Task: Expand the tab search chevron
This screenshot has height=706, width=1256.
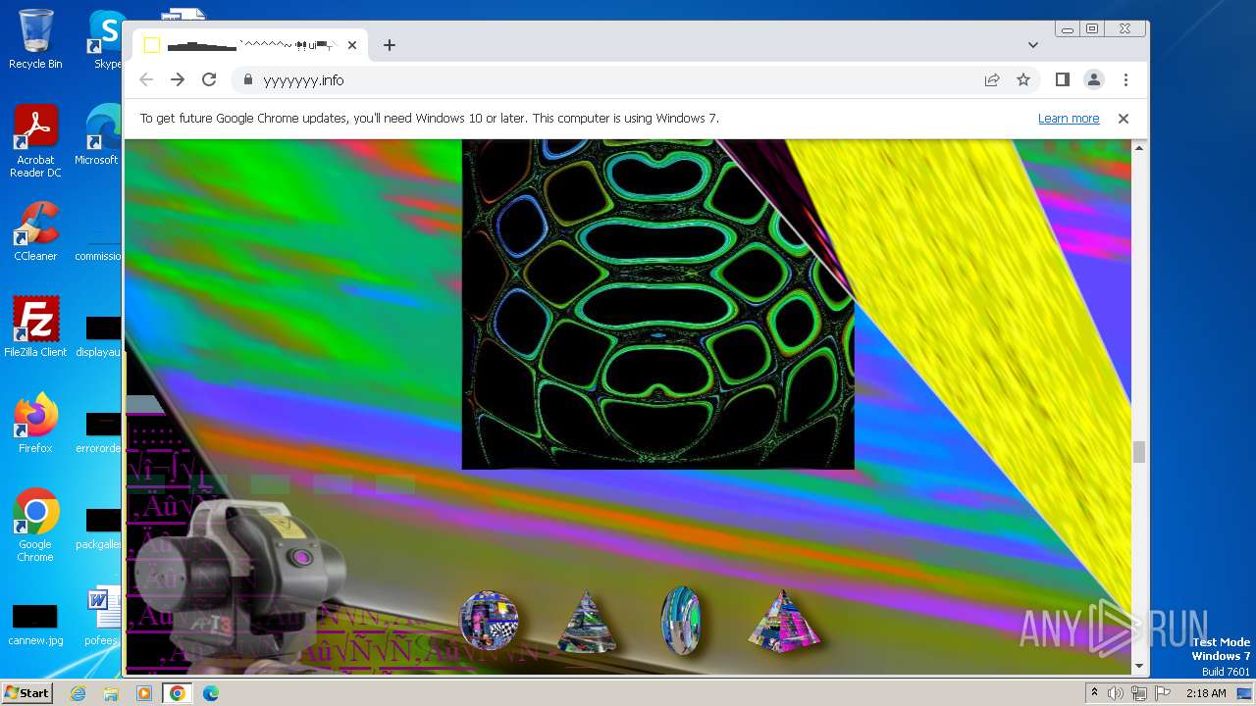Action: coord(1033,45)
